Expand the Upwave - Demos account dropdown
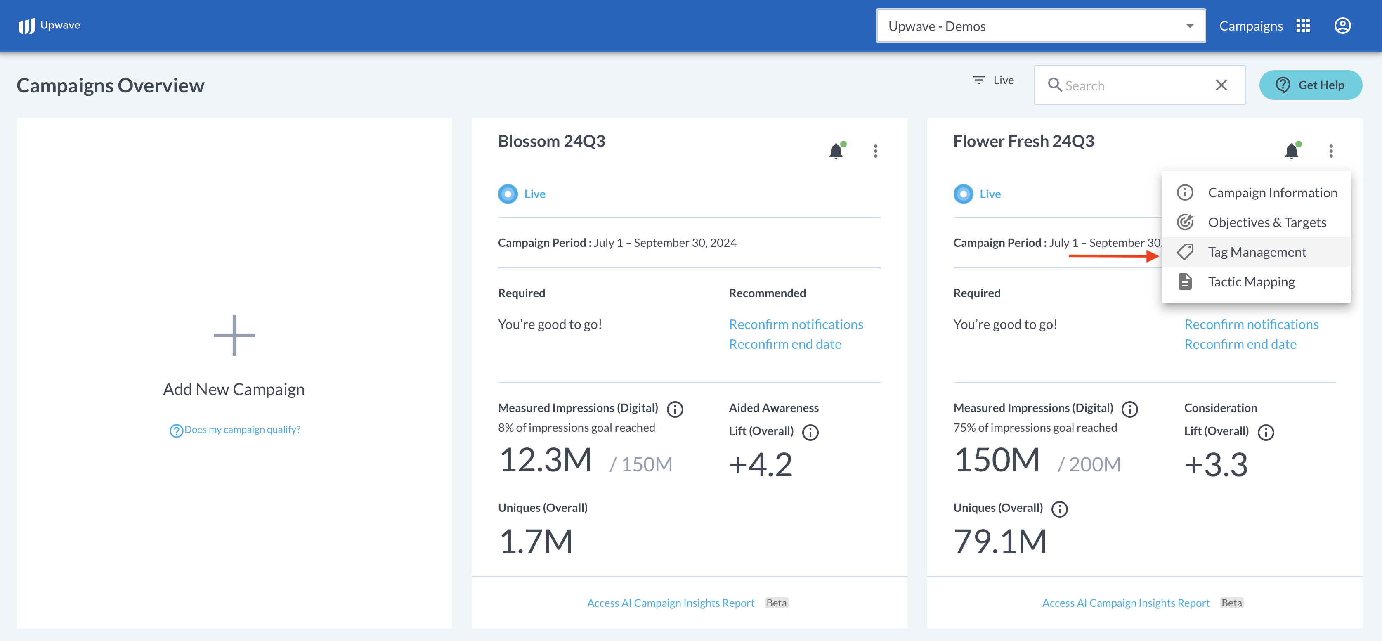Image resolution: width=1382 pixels, height=641 pixels. pos(1040,26)
